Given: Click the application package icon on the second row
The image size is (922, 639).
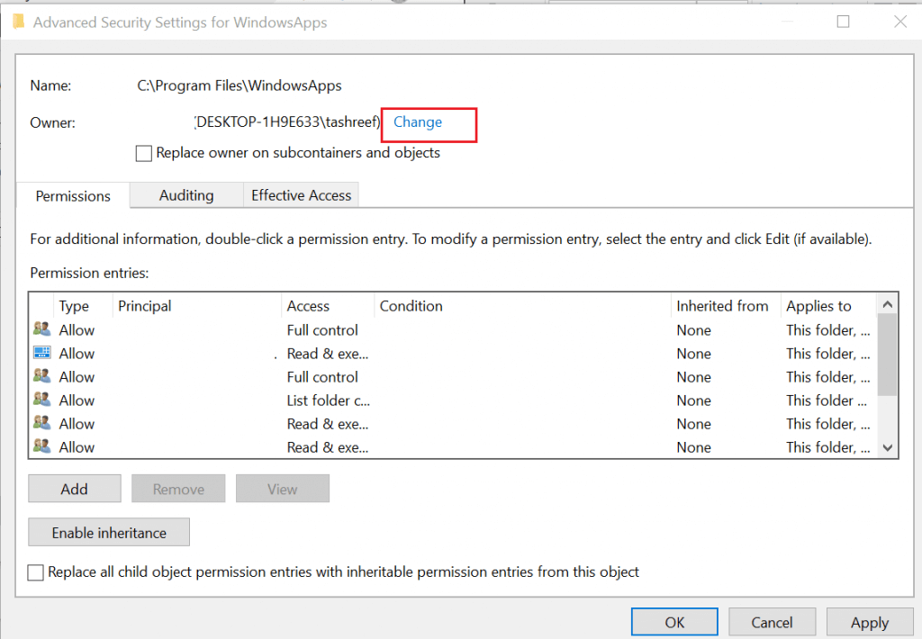Looking at the screenshot, I should [x=41, y=353].
